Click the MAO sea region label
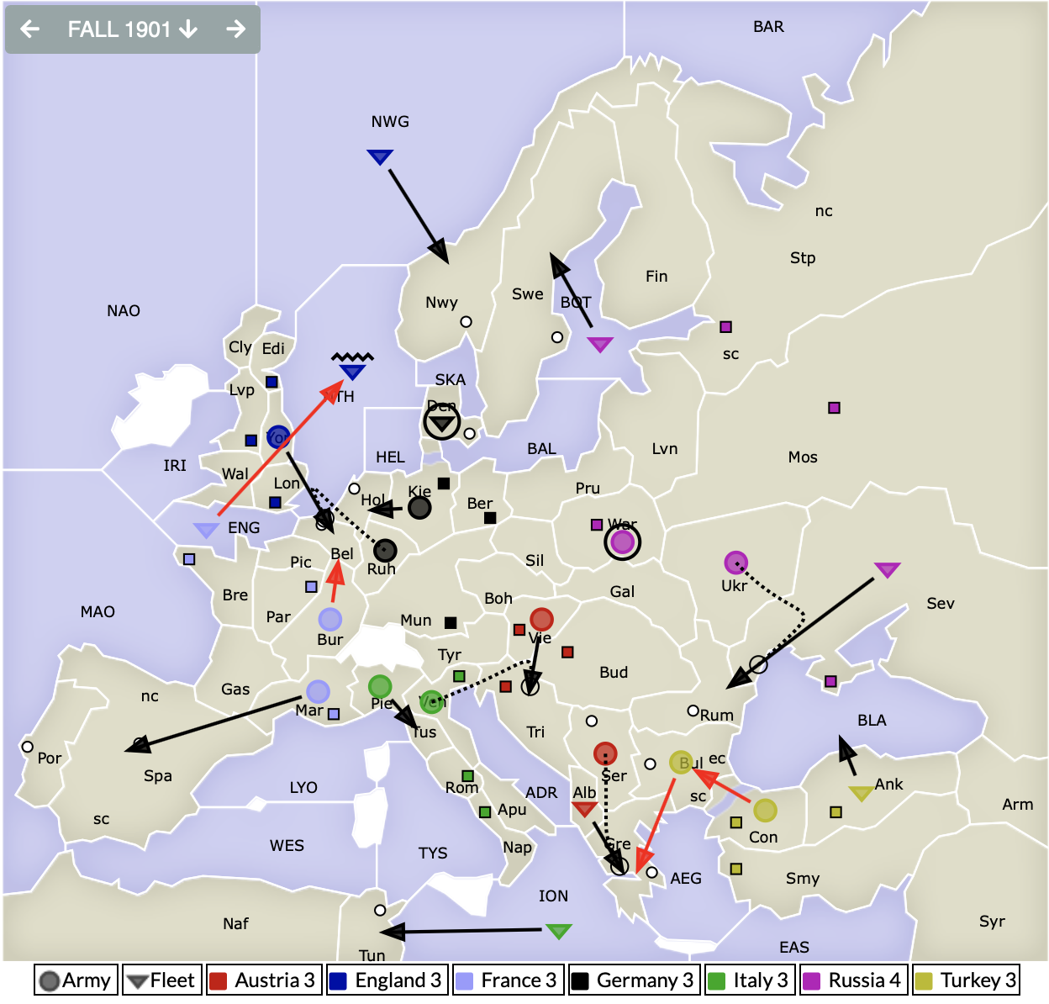The height and width of the screenshot is (1004, 1049). [98, 612]
